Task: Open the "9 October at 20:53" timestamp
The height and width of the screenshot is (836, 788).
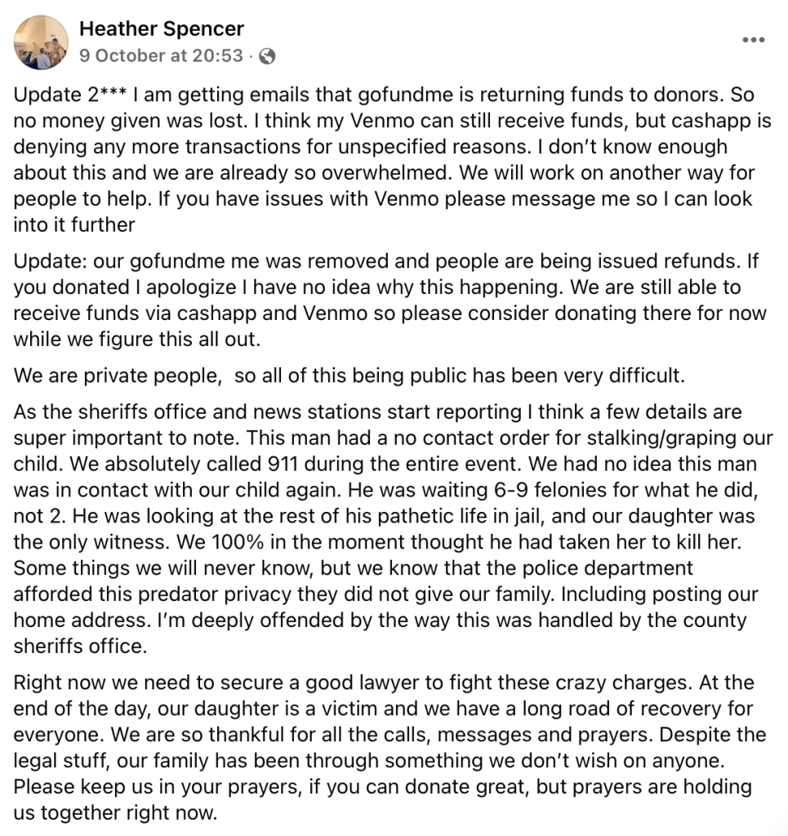Action: (161, 56)
